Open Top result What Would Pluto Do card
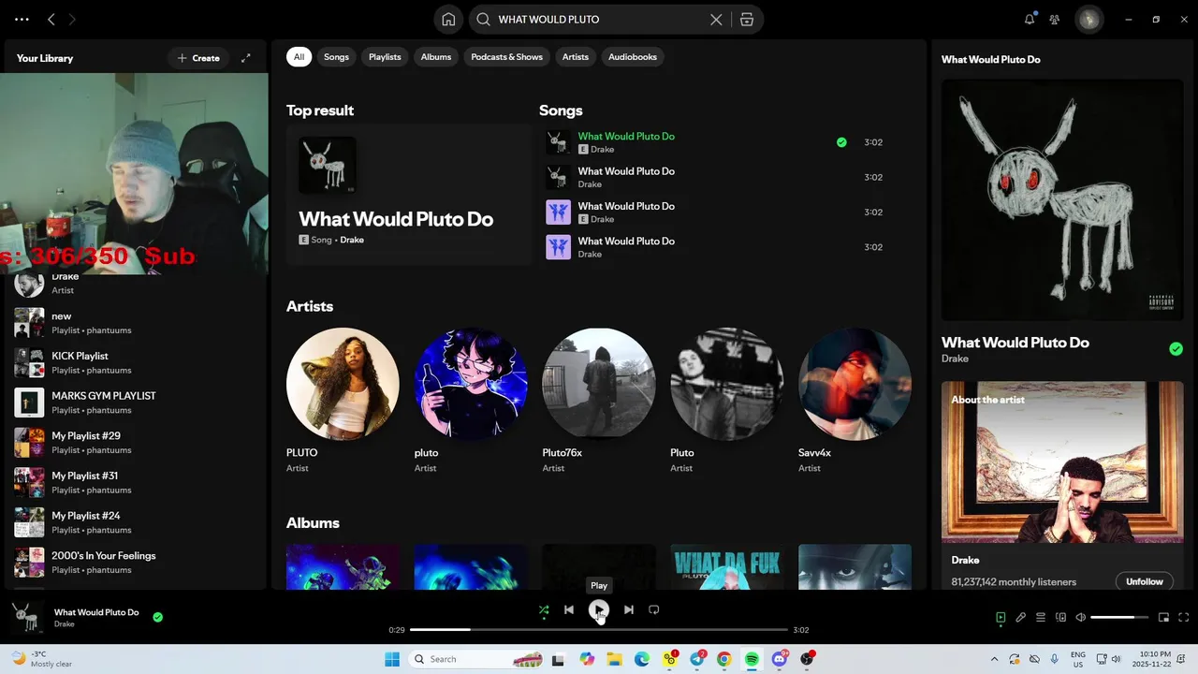The image size is (1198, 674). tap(409, 194)
